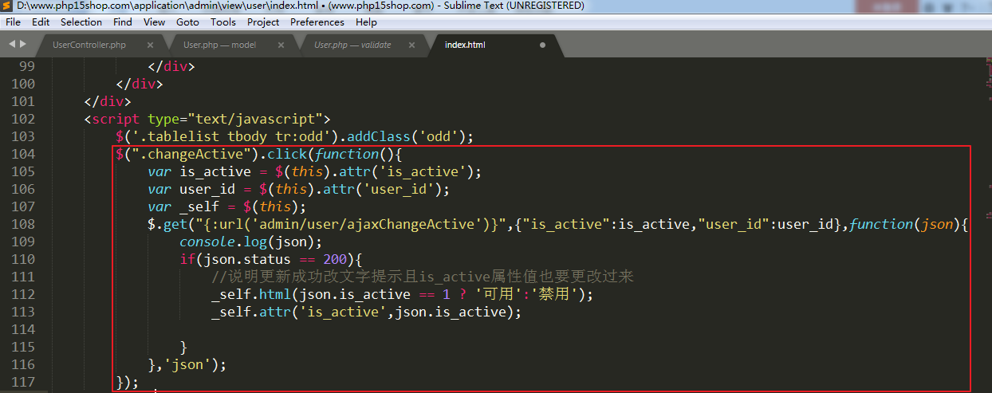Switch to the User.php — model tab
992x393 pixels.
[x=219, y=45]
